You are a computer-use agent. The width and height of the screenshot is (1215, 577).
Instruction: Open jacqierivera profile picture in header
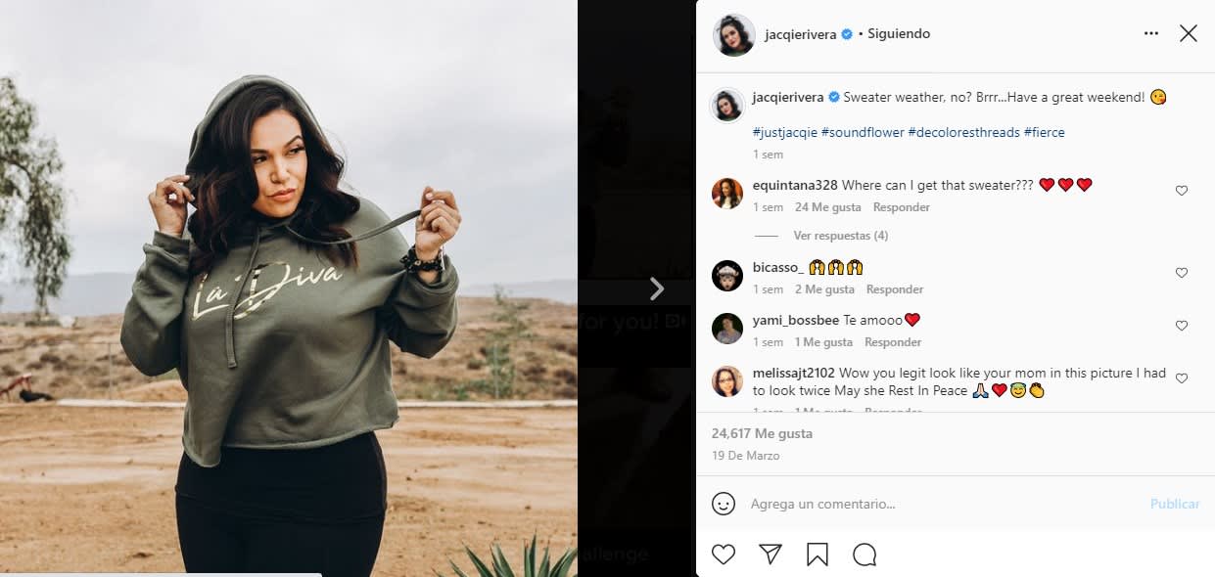(x=733, y=34)
